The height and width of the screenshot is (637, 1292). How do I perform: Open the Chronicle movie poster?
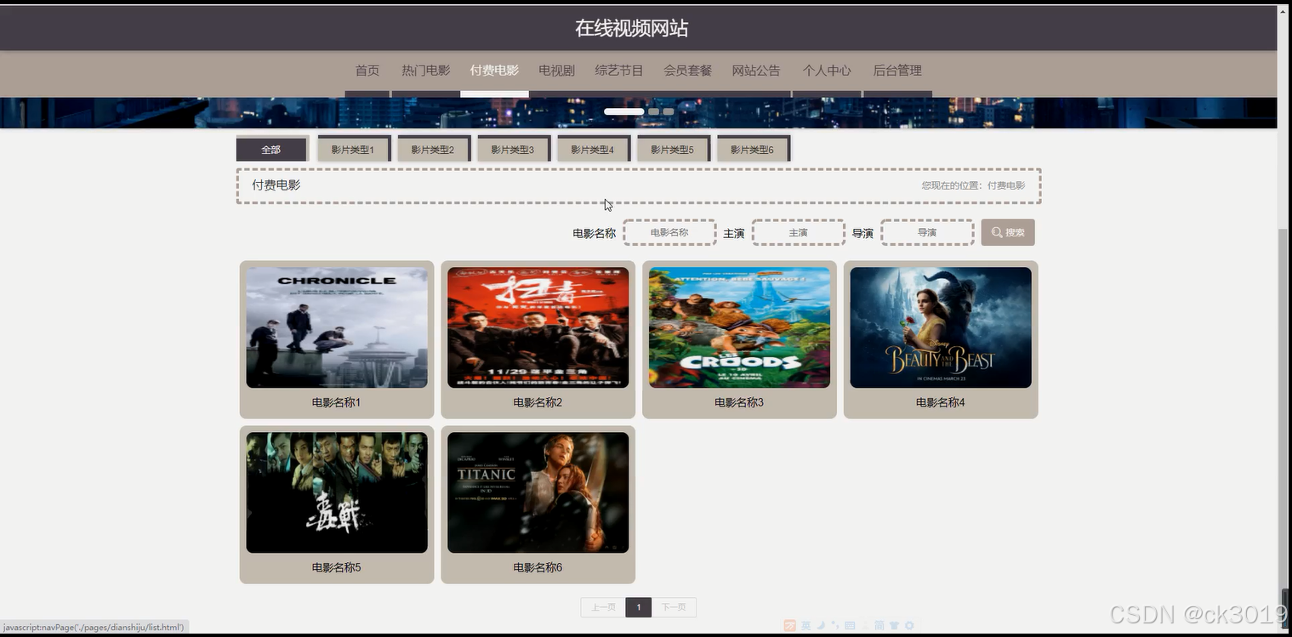337,327
